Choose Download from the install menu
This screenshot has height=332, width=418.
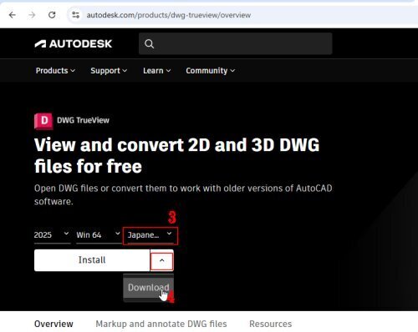pyautogui.click(x=149, y=288)
